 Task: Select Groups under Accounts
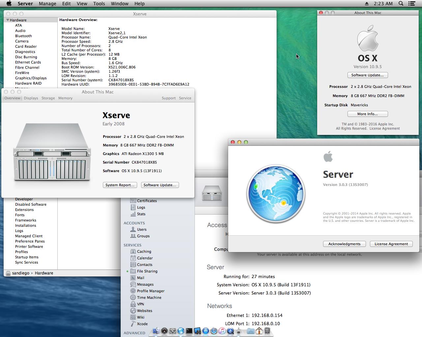coord(140,236)
